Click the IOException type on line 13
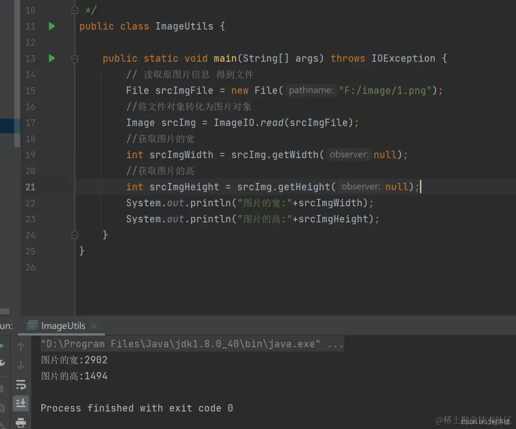Screen dimensions: 516x429 coord(403,59)
